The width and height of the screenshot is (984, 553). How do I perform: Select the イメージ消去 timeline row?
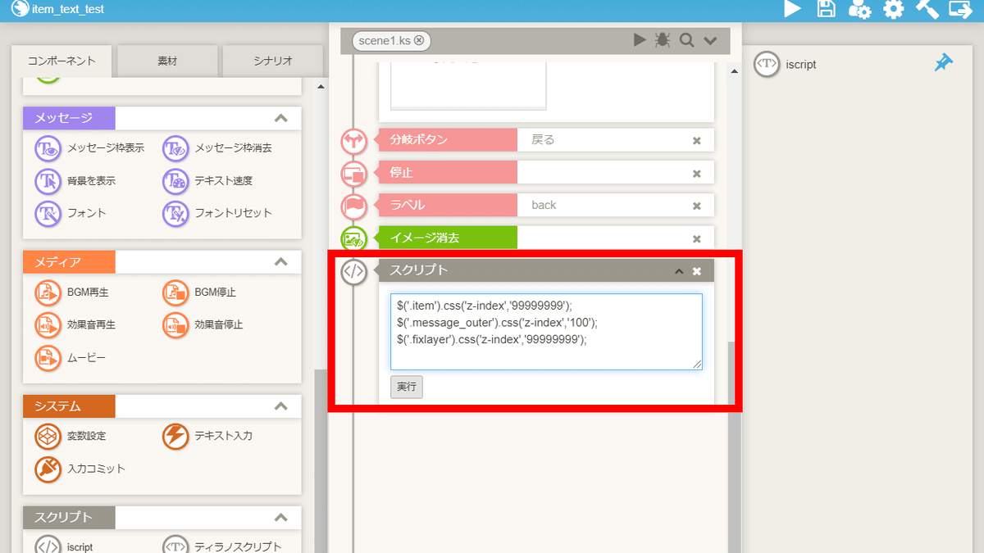pyautogui.click(x=546, y=238)
